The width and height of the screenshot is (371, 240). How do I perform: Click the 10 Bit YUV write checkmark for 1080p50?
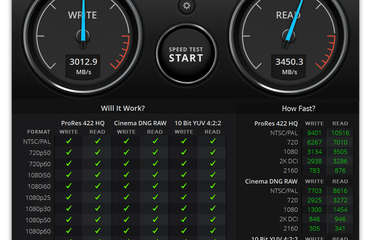[184, 220]
